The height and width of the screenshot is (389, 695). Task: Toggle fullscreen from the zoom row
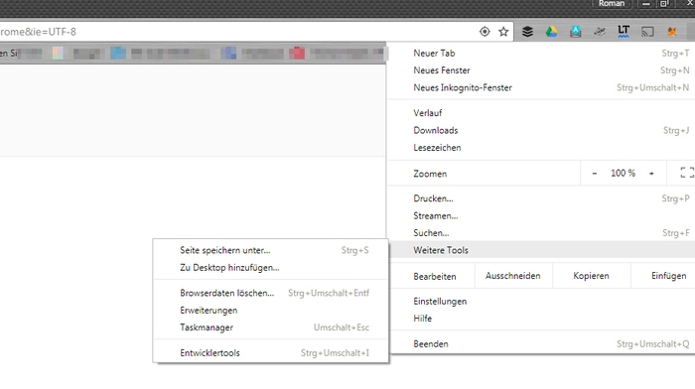[687, 173]
